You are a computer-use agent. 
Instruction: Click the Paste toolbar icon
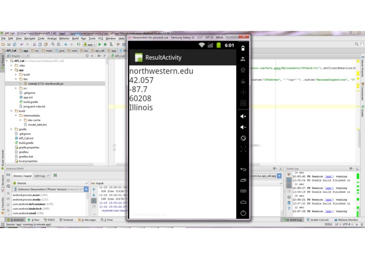(46, 44)
